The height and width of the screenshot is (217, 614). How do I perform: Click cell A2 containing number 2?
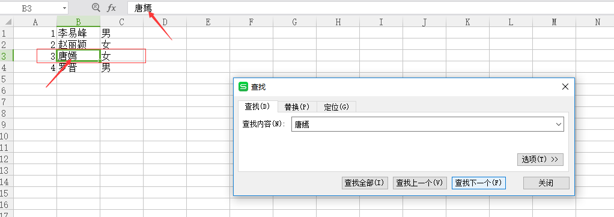35,44
